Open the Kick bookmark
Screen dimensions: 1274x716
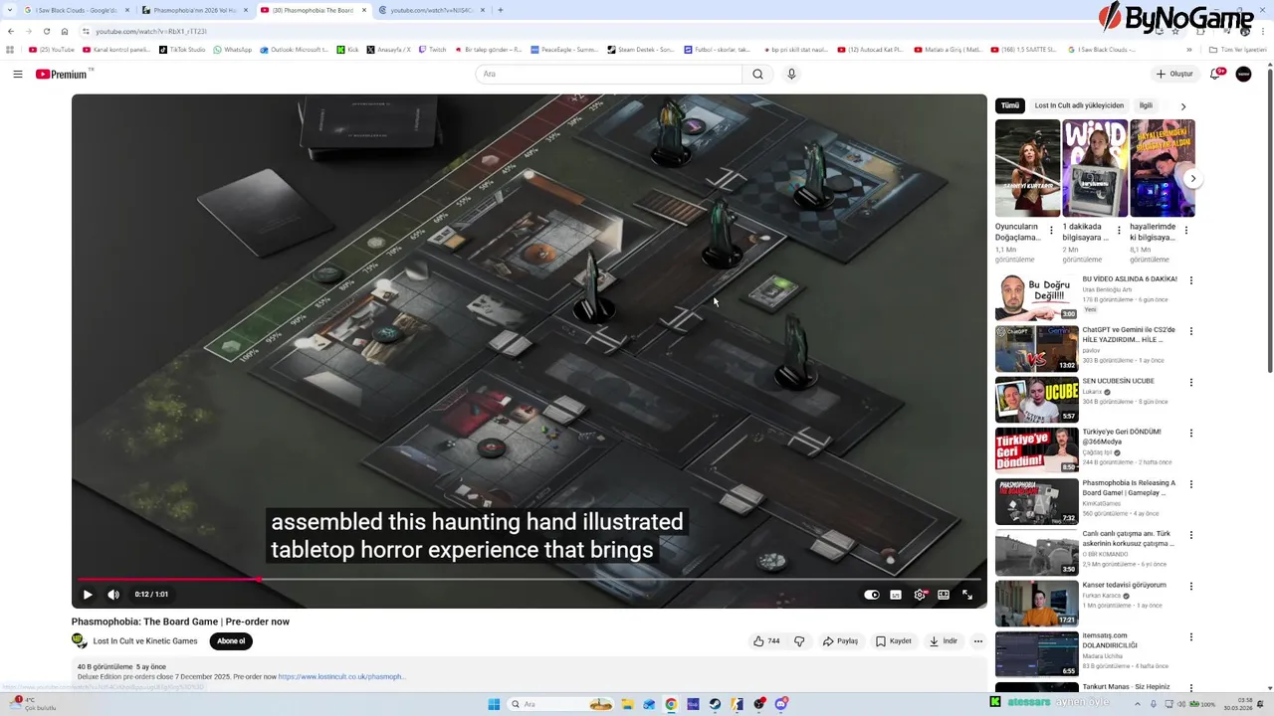347,49
